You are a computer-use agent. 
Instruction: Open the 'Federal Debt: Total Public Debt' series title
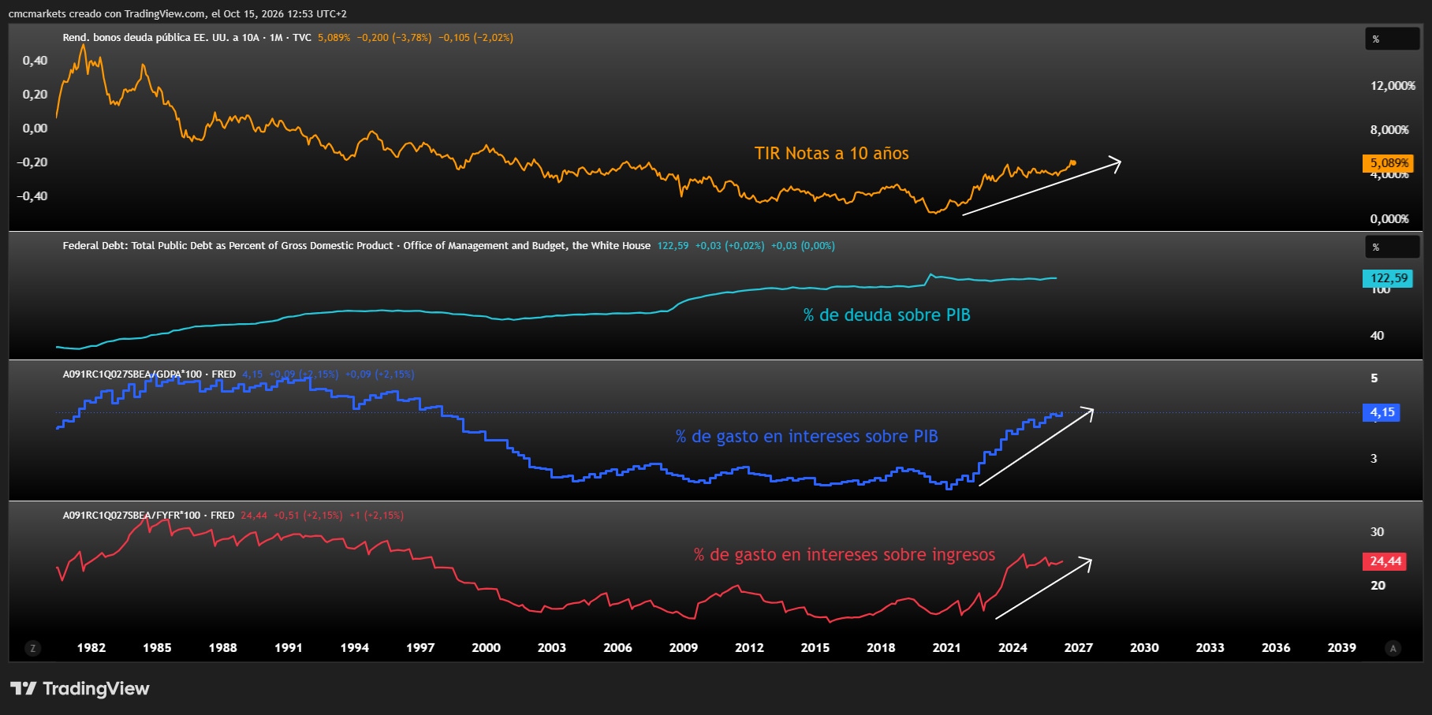356,246
